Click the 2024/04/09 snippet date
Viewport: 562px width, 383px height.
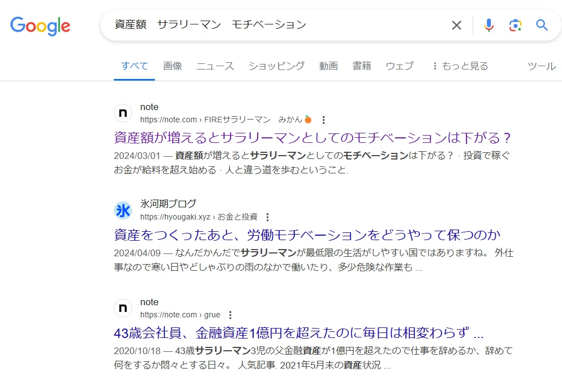point(137,253)
